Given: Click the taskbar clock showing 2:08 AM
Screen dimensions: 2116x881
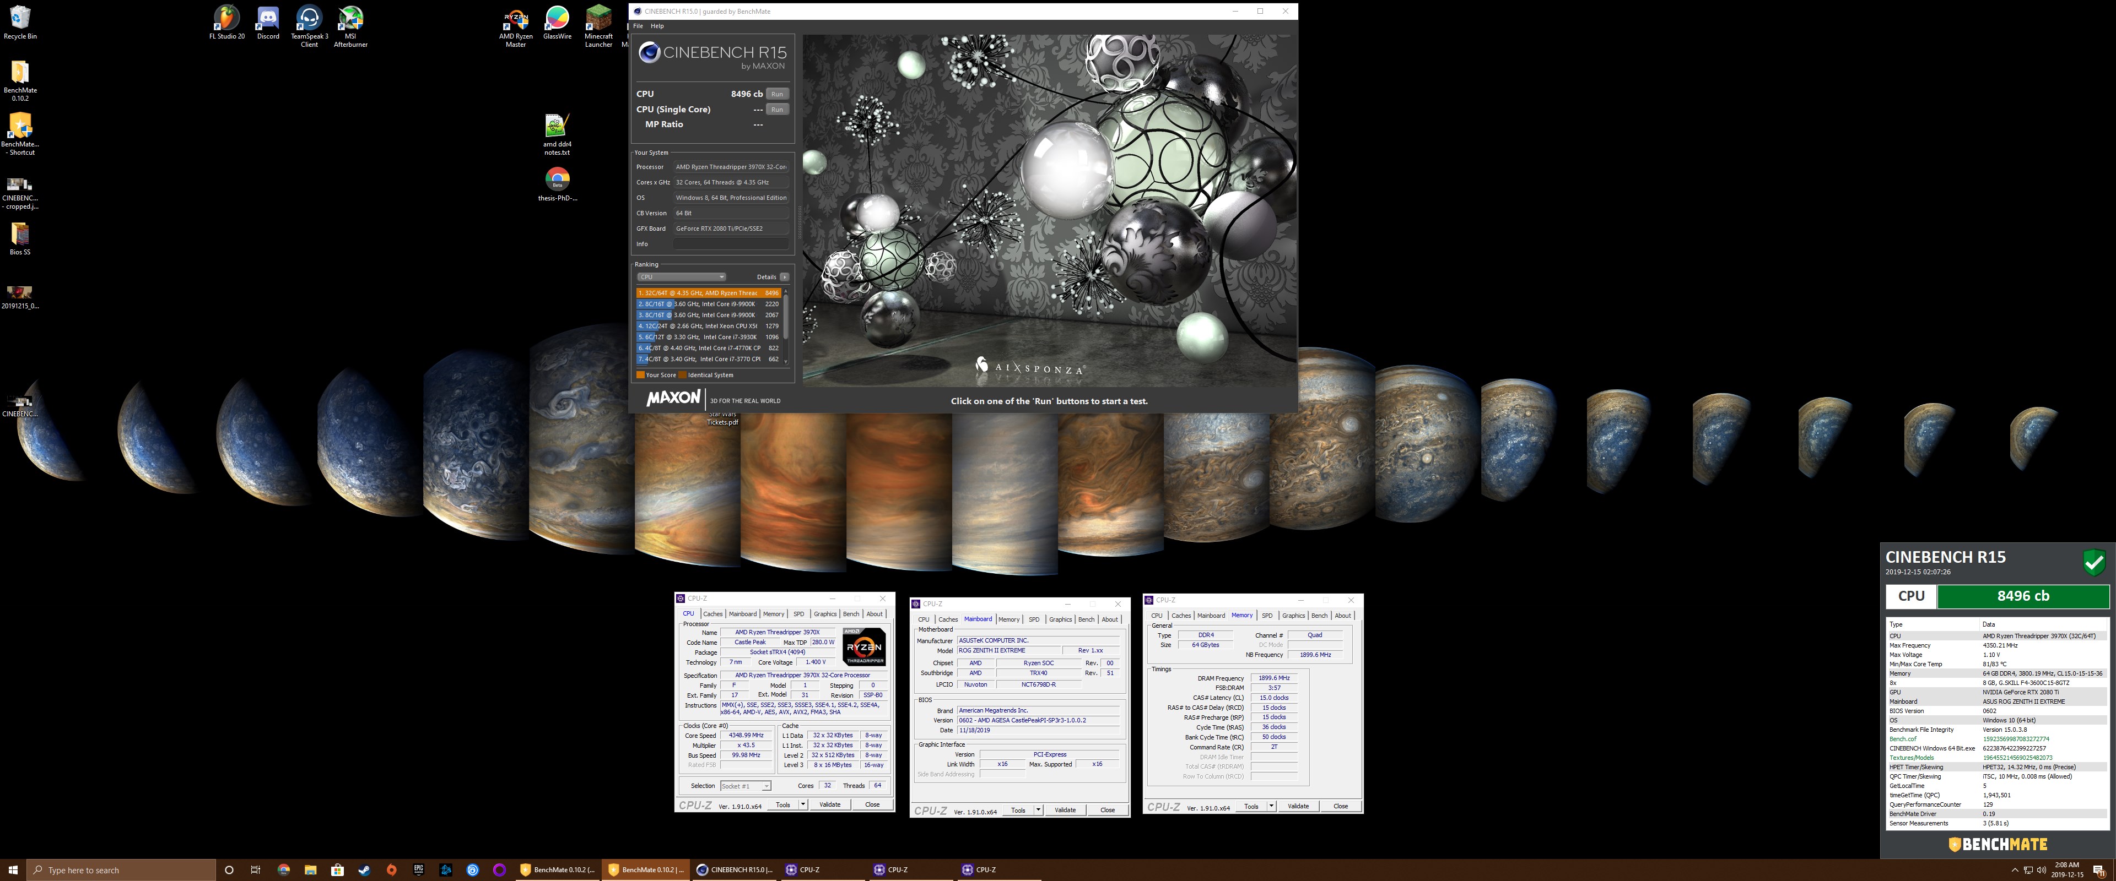Looking at the screenshot, I should (2068, 869).
